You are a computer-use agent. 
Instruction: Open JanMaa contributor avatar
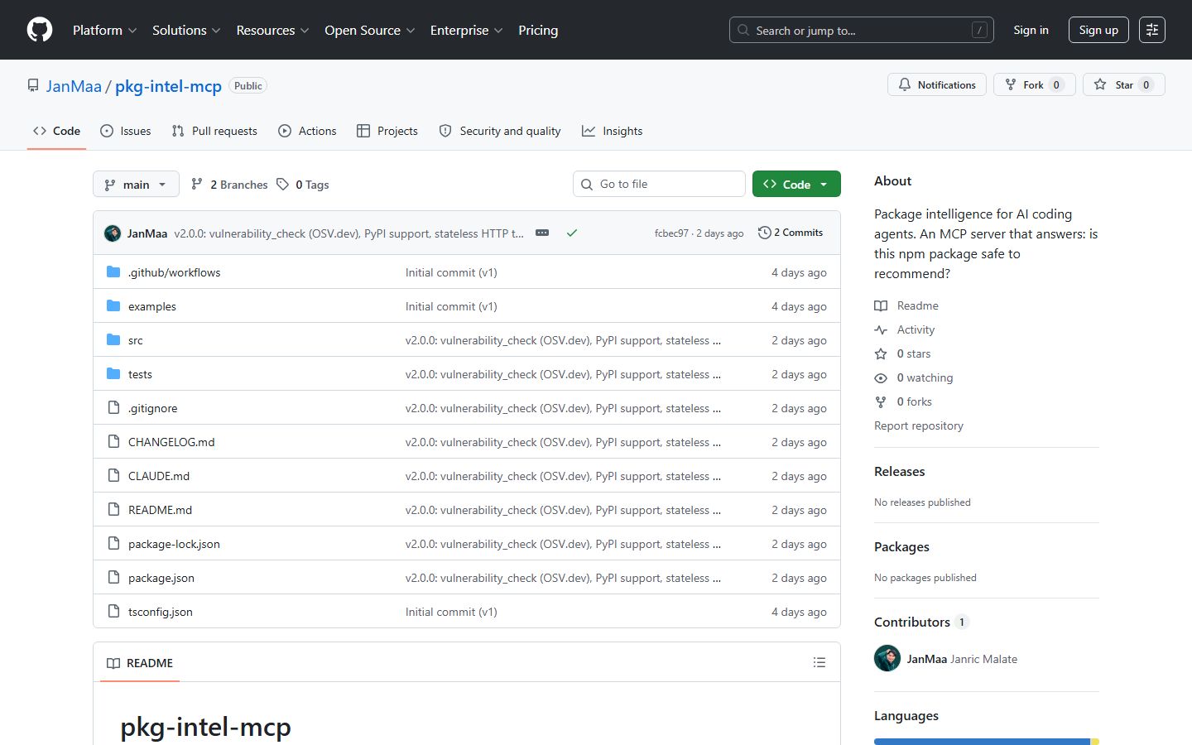[887, 658]
